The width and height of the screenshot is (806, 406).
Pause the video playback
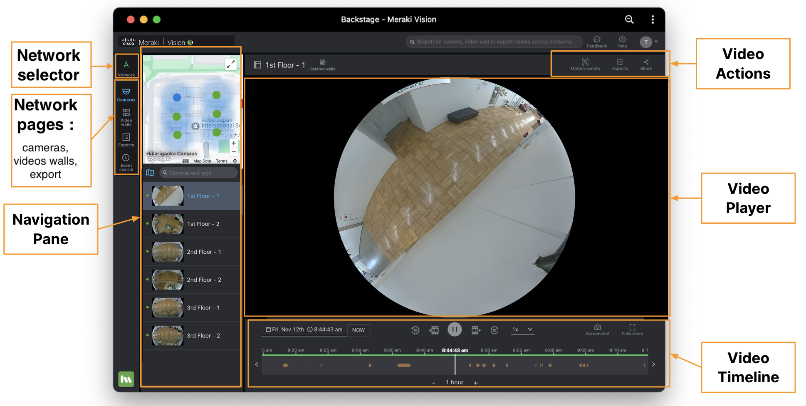[x=455, y=329]
